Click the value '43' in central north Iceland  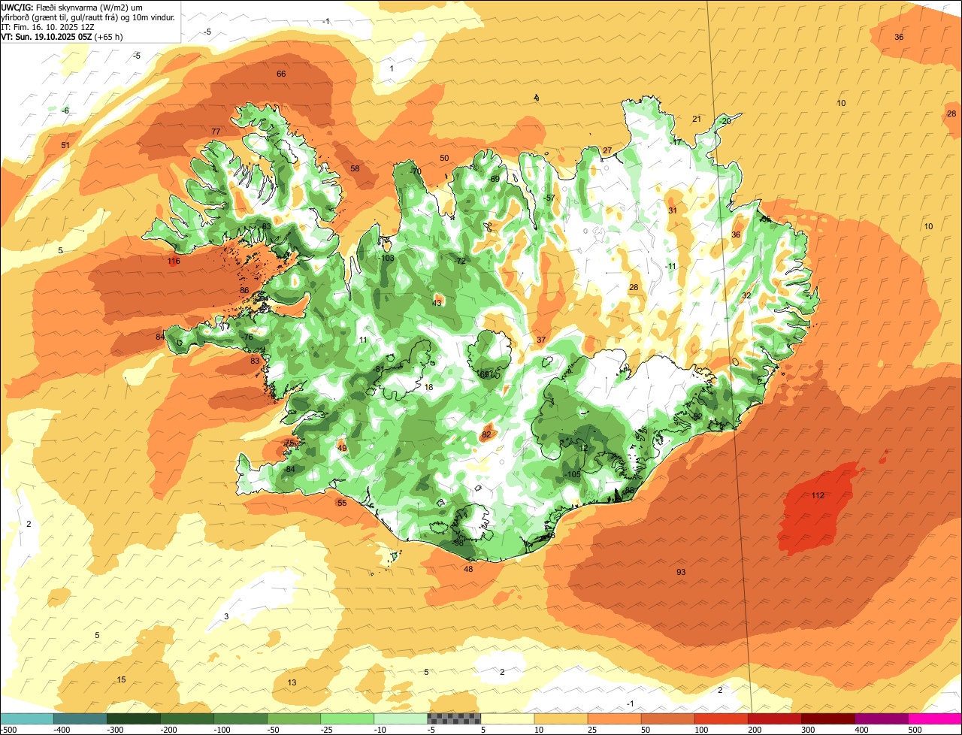pos(437,303)
